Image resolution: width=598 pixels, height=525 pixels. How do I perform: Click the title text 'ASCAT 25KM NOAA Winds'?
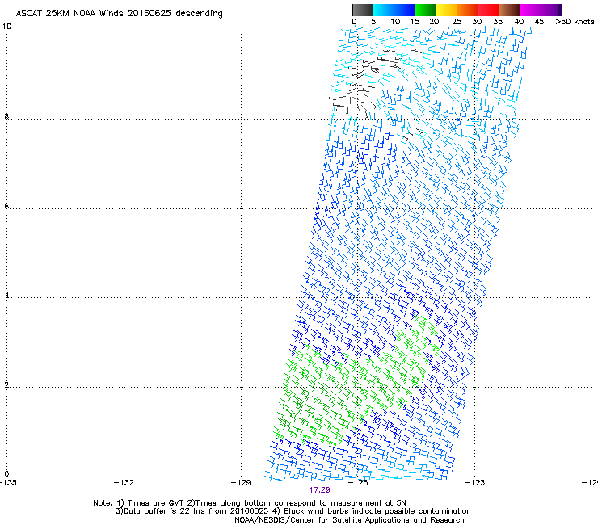tap(69, 13)
